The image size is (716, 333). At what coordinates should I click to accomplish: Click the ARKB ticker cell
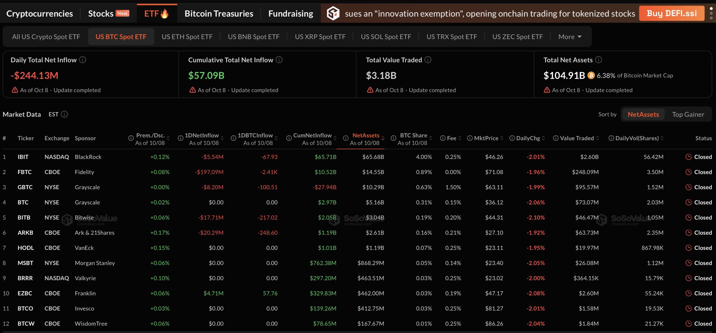[x=25, y=232]
